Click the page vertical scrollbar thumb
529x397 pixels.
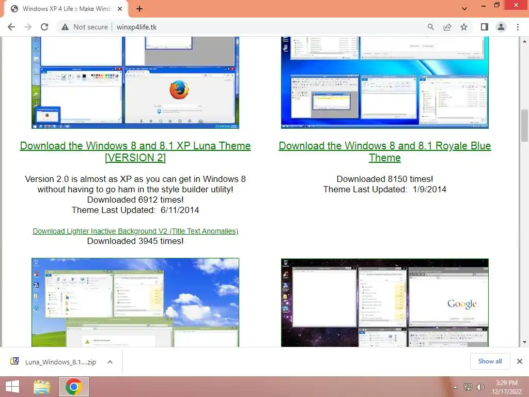[x=525, y=125]
